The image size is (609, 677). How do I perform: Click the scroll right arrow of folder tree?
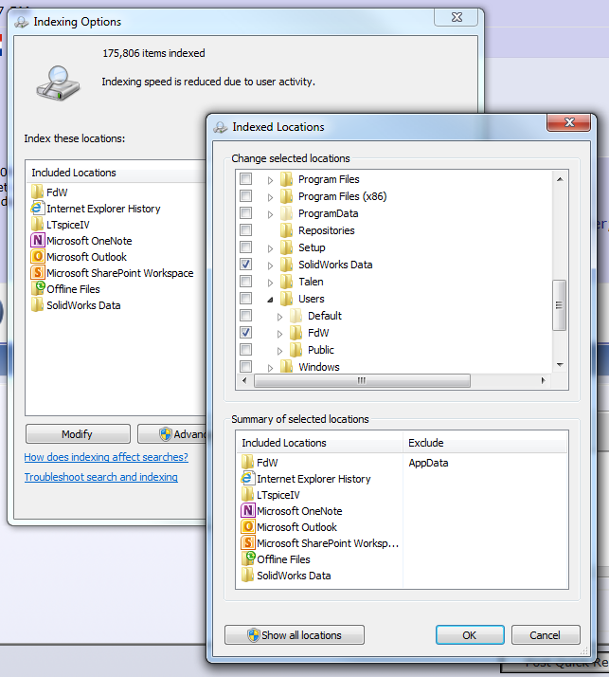543,380
